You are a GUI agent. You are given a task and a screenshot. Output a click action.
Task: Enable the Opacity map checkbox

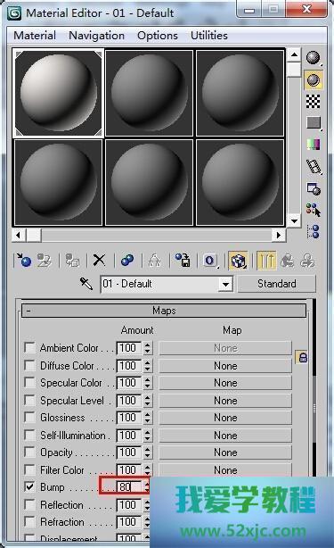30,453
